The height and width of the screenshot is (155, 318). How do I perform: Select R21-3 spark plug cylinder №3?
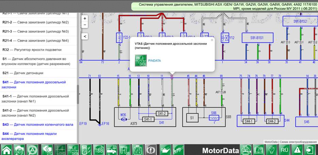[38, 31]
